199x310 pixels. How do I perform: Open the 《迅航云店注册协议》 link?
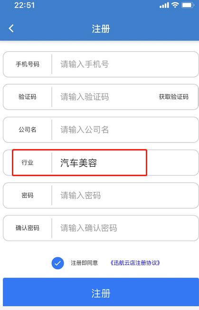pos(135,263)
